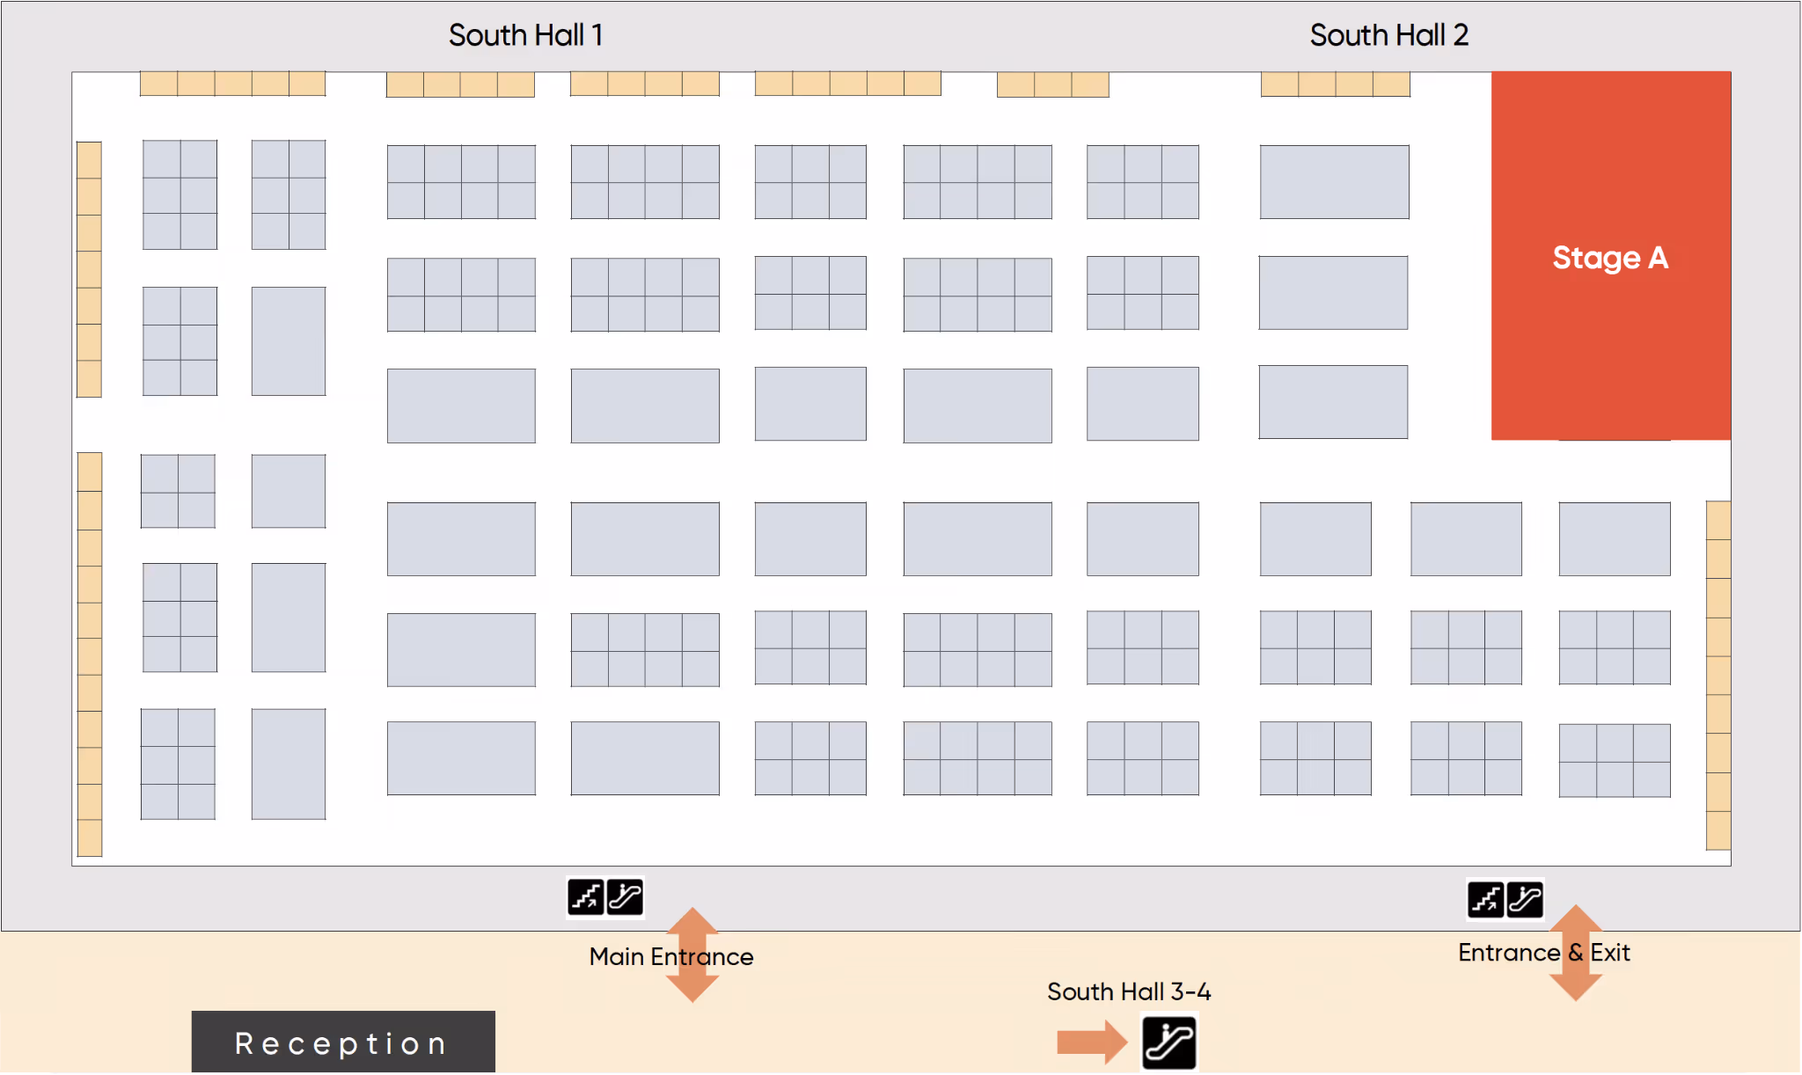
Task: Click the stairs icon near Main Entrance
Action: coord(585,897)
